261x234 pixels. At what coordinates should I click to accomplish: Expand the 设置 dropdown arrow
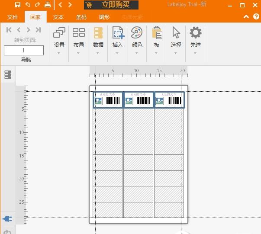(x=59, y=53)
